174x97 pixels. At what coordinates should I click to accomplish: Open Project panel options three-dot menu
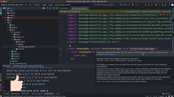tap(54, 8)
